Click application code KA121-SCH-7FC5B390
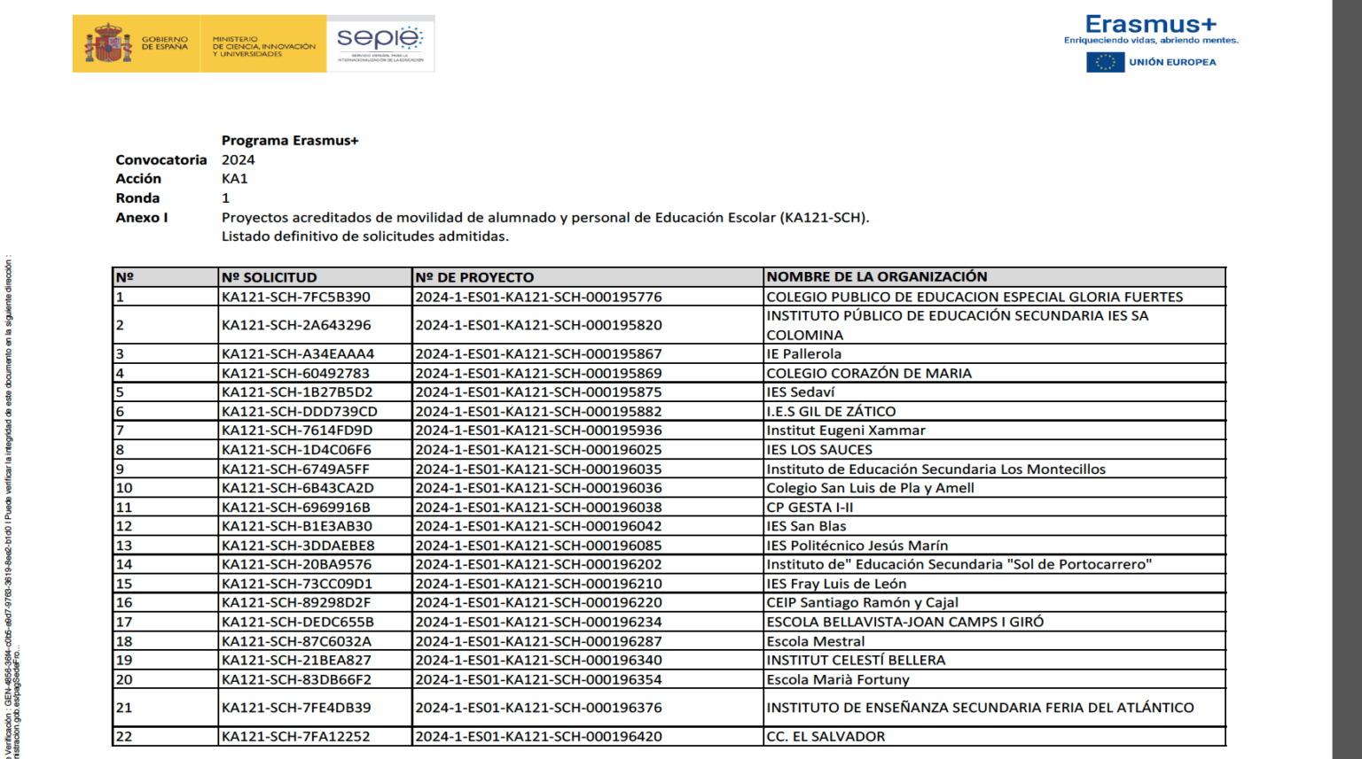 point(296,297)
